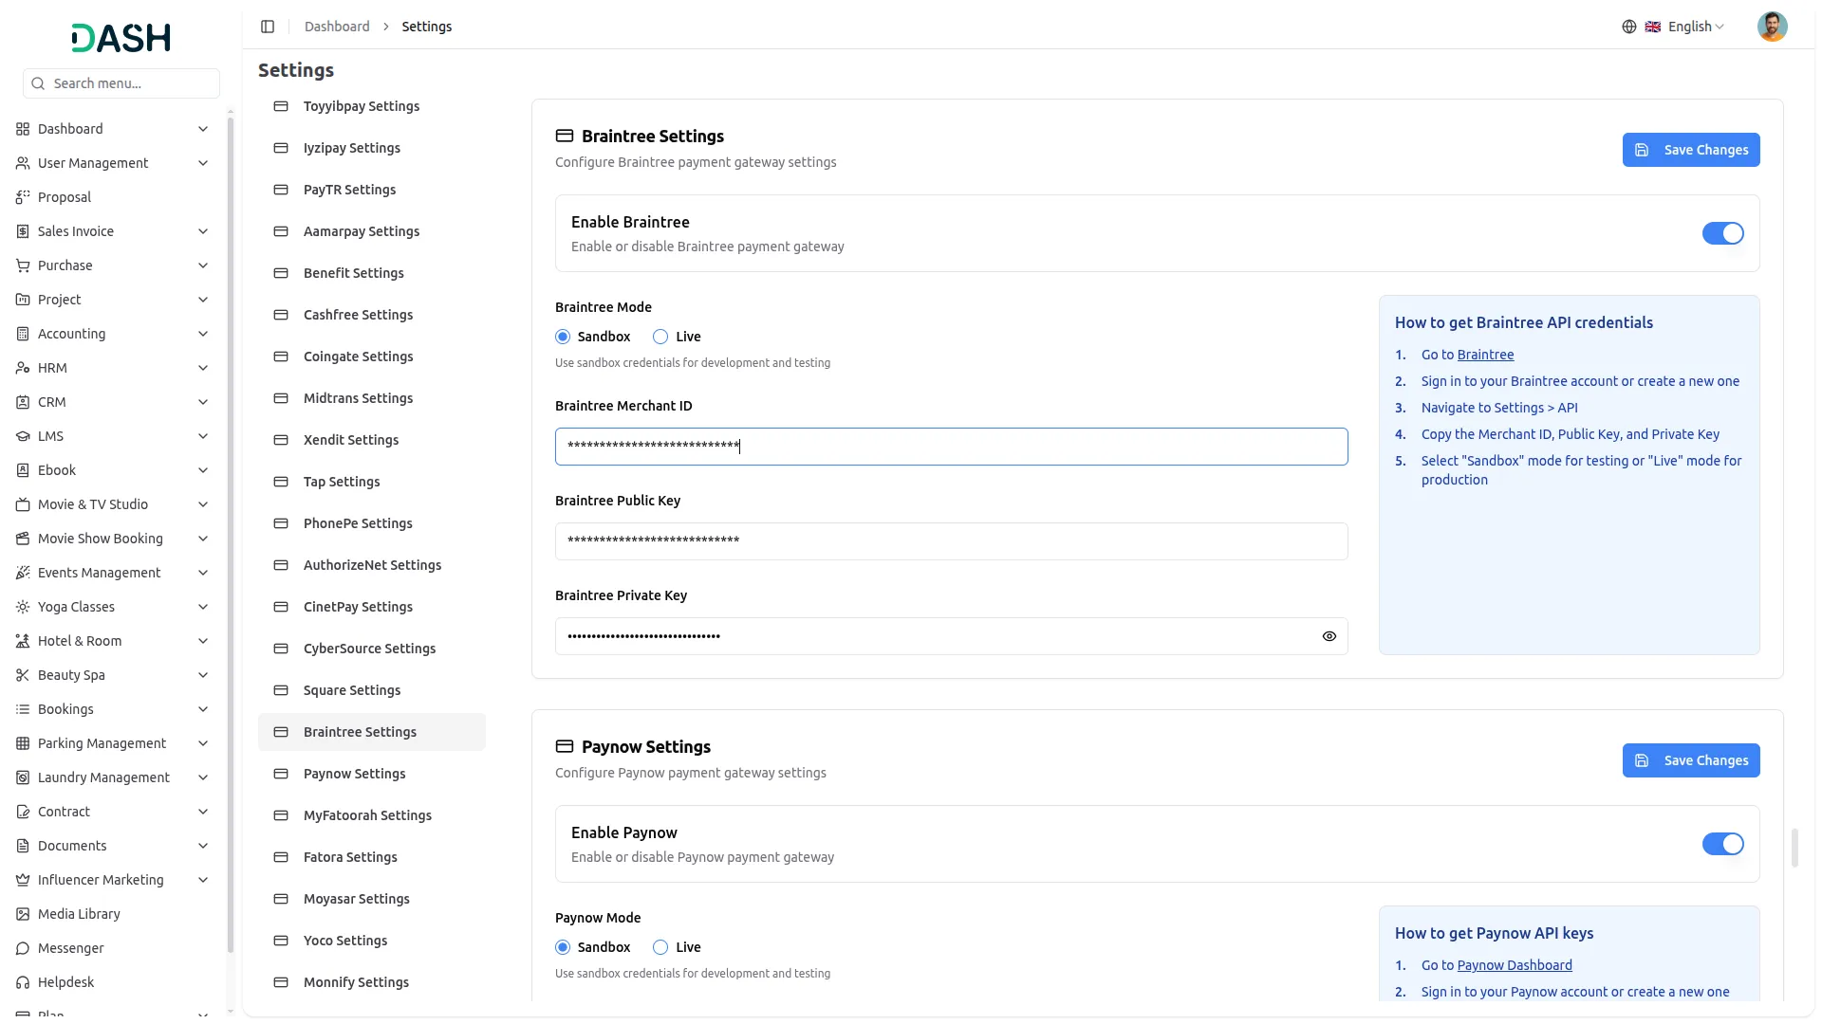
Task: Expand the HRM menu chevron
Action: 203,368
